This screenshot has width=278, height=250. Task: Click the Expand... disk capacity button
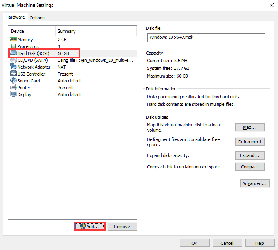[250, 155]
